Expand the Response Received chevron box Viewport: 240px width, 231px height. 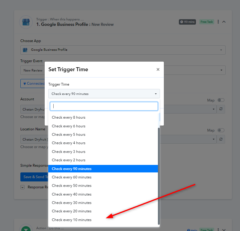pyautogui.click(x=22, y=187)
